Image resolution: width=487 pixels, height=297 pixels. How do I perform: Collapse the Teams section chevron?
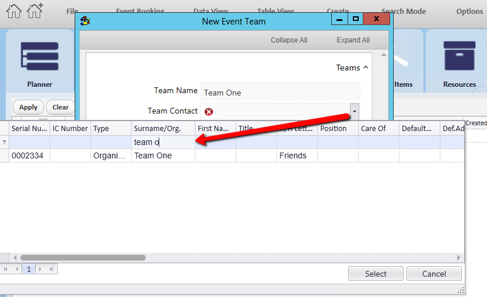click(x=366, y=68)
